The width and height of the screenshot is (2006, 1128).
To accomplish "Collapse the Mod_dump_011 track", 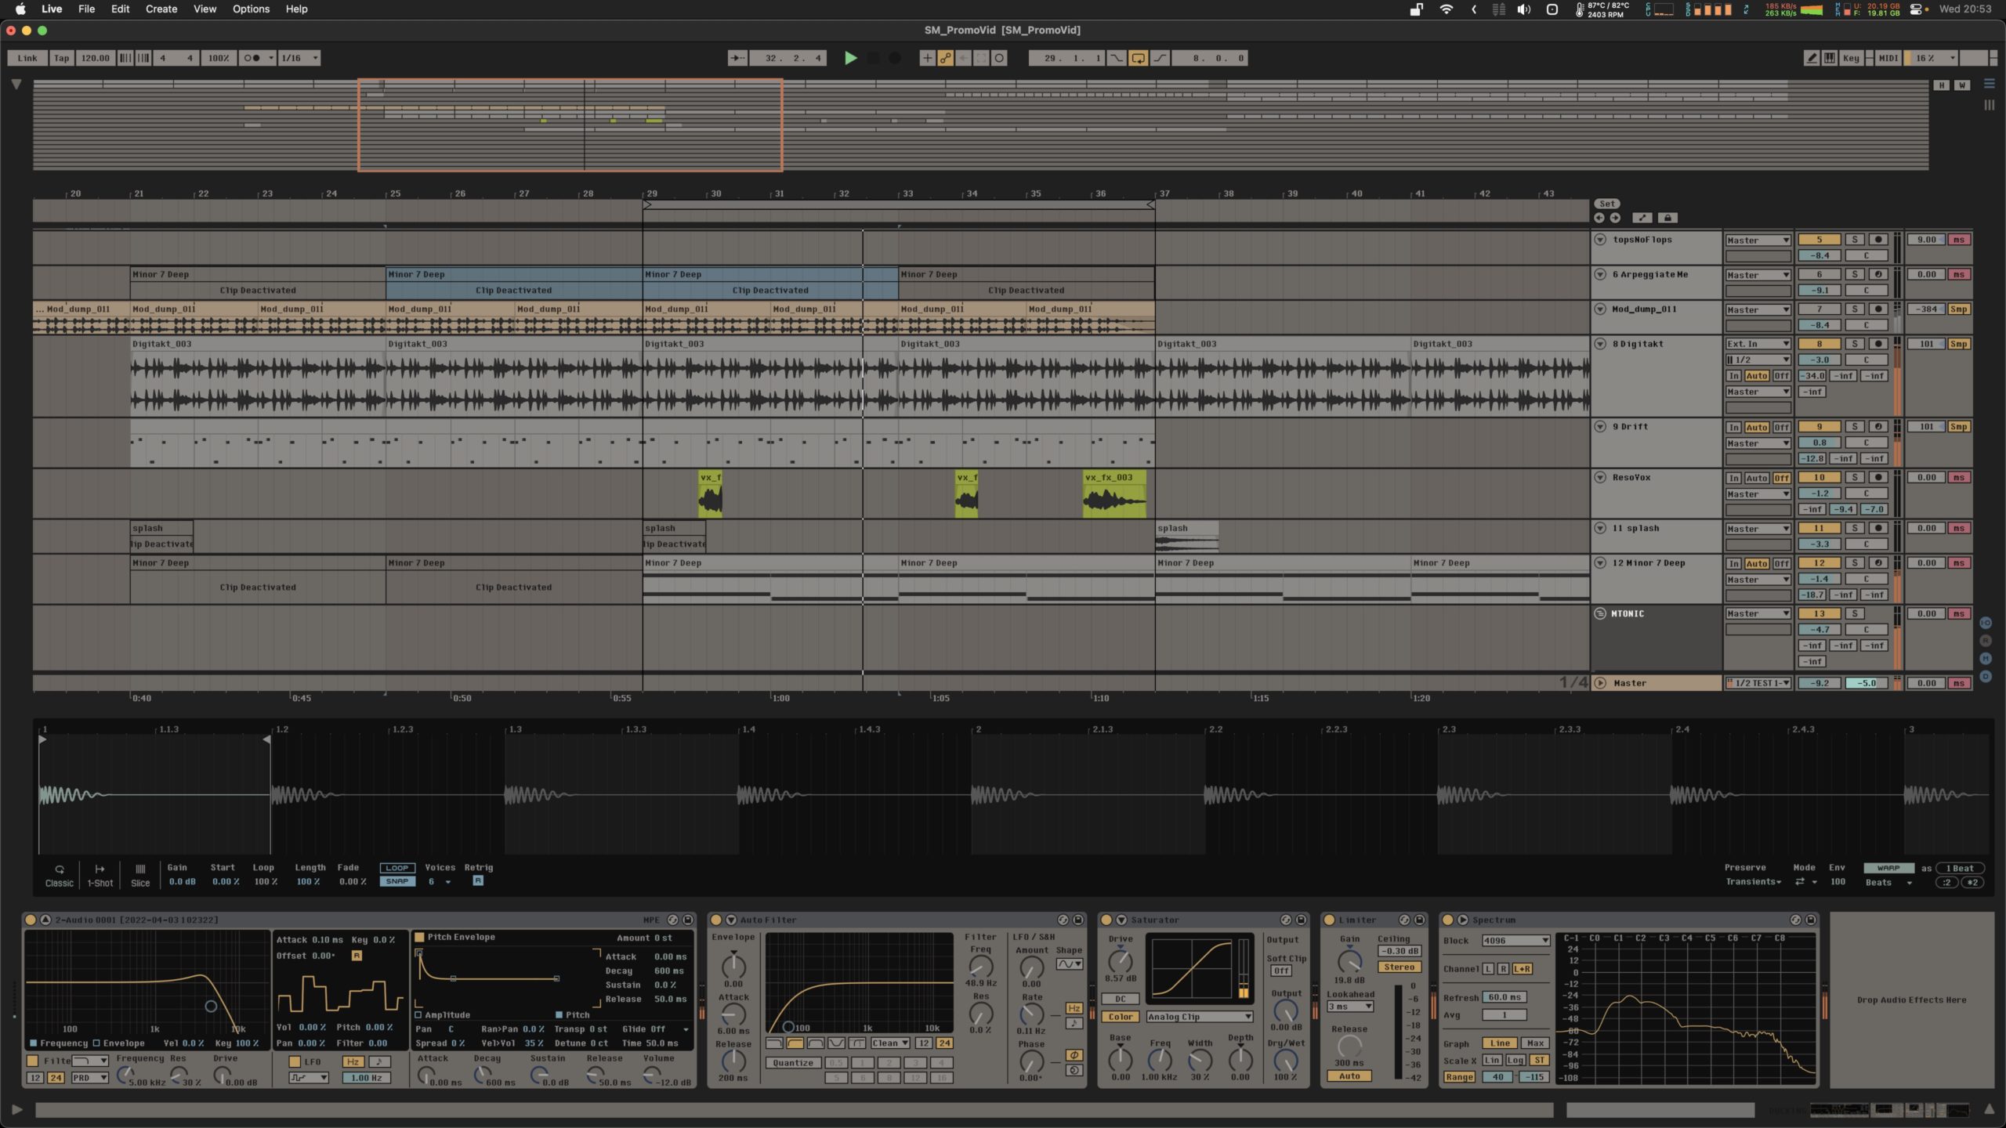I will [x=1600, y=309].
